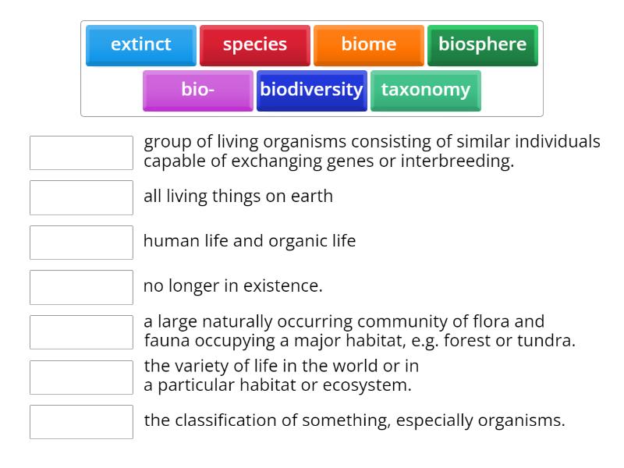Click the biome word tile
This screenshot has height=468, width=624.
(368, 45)
